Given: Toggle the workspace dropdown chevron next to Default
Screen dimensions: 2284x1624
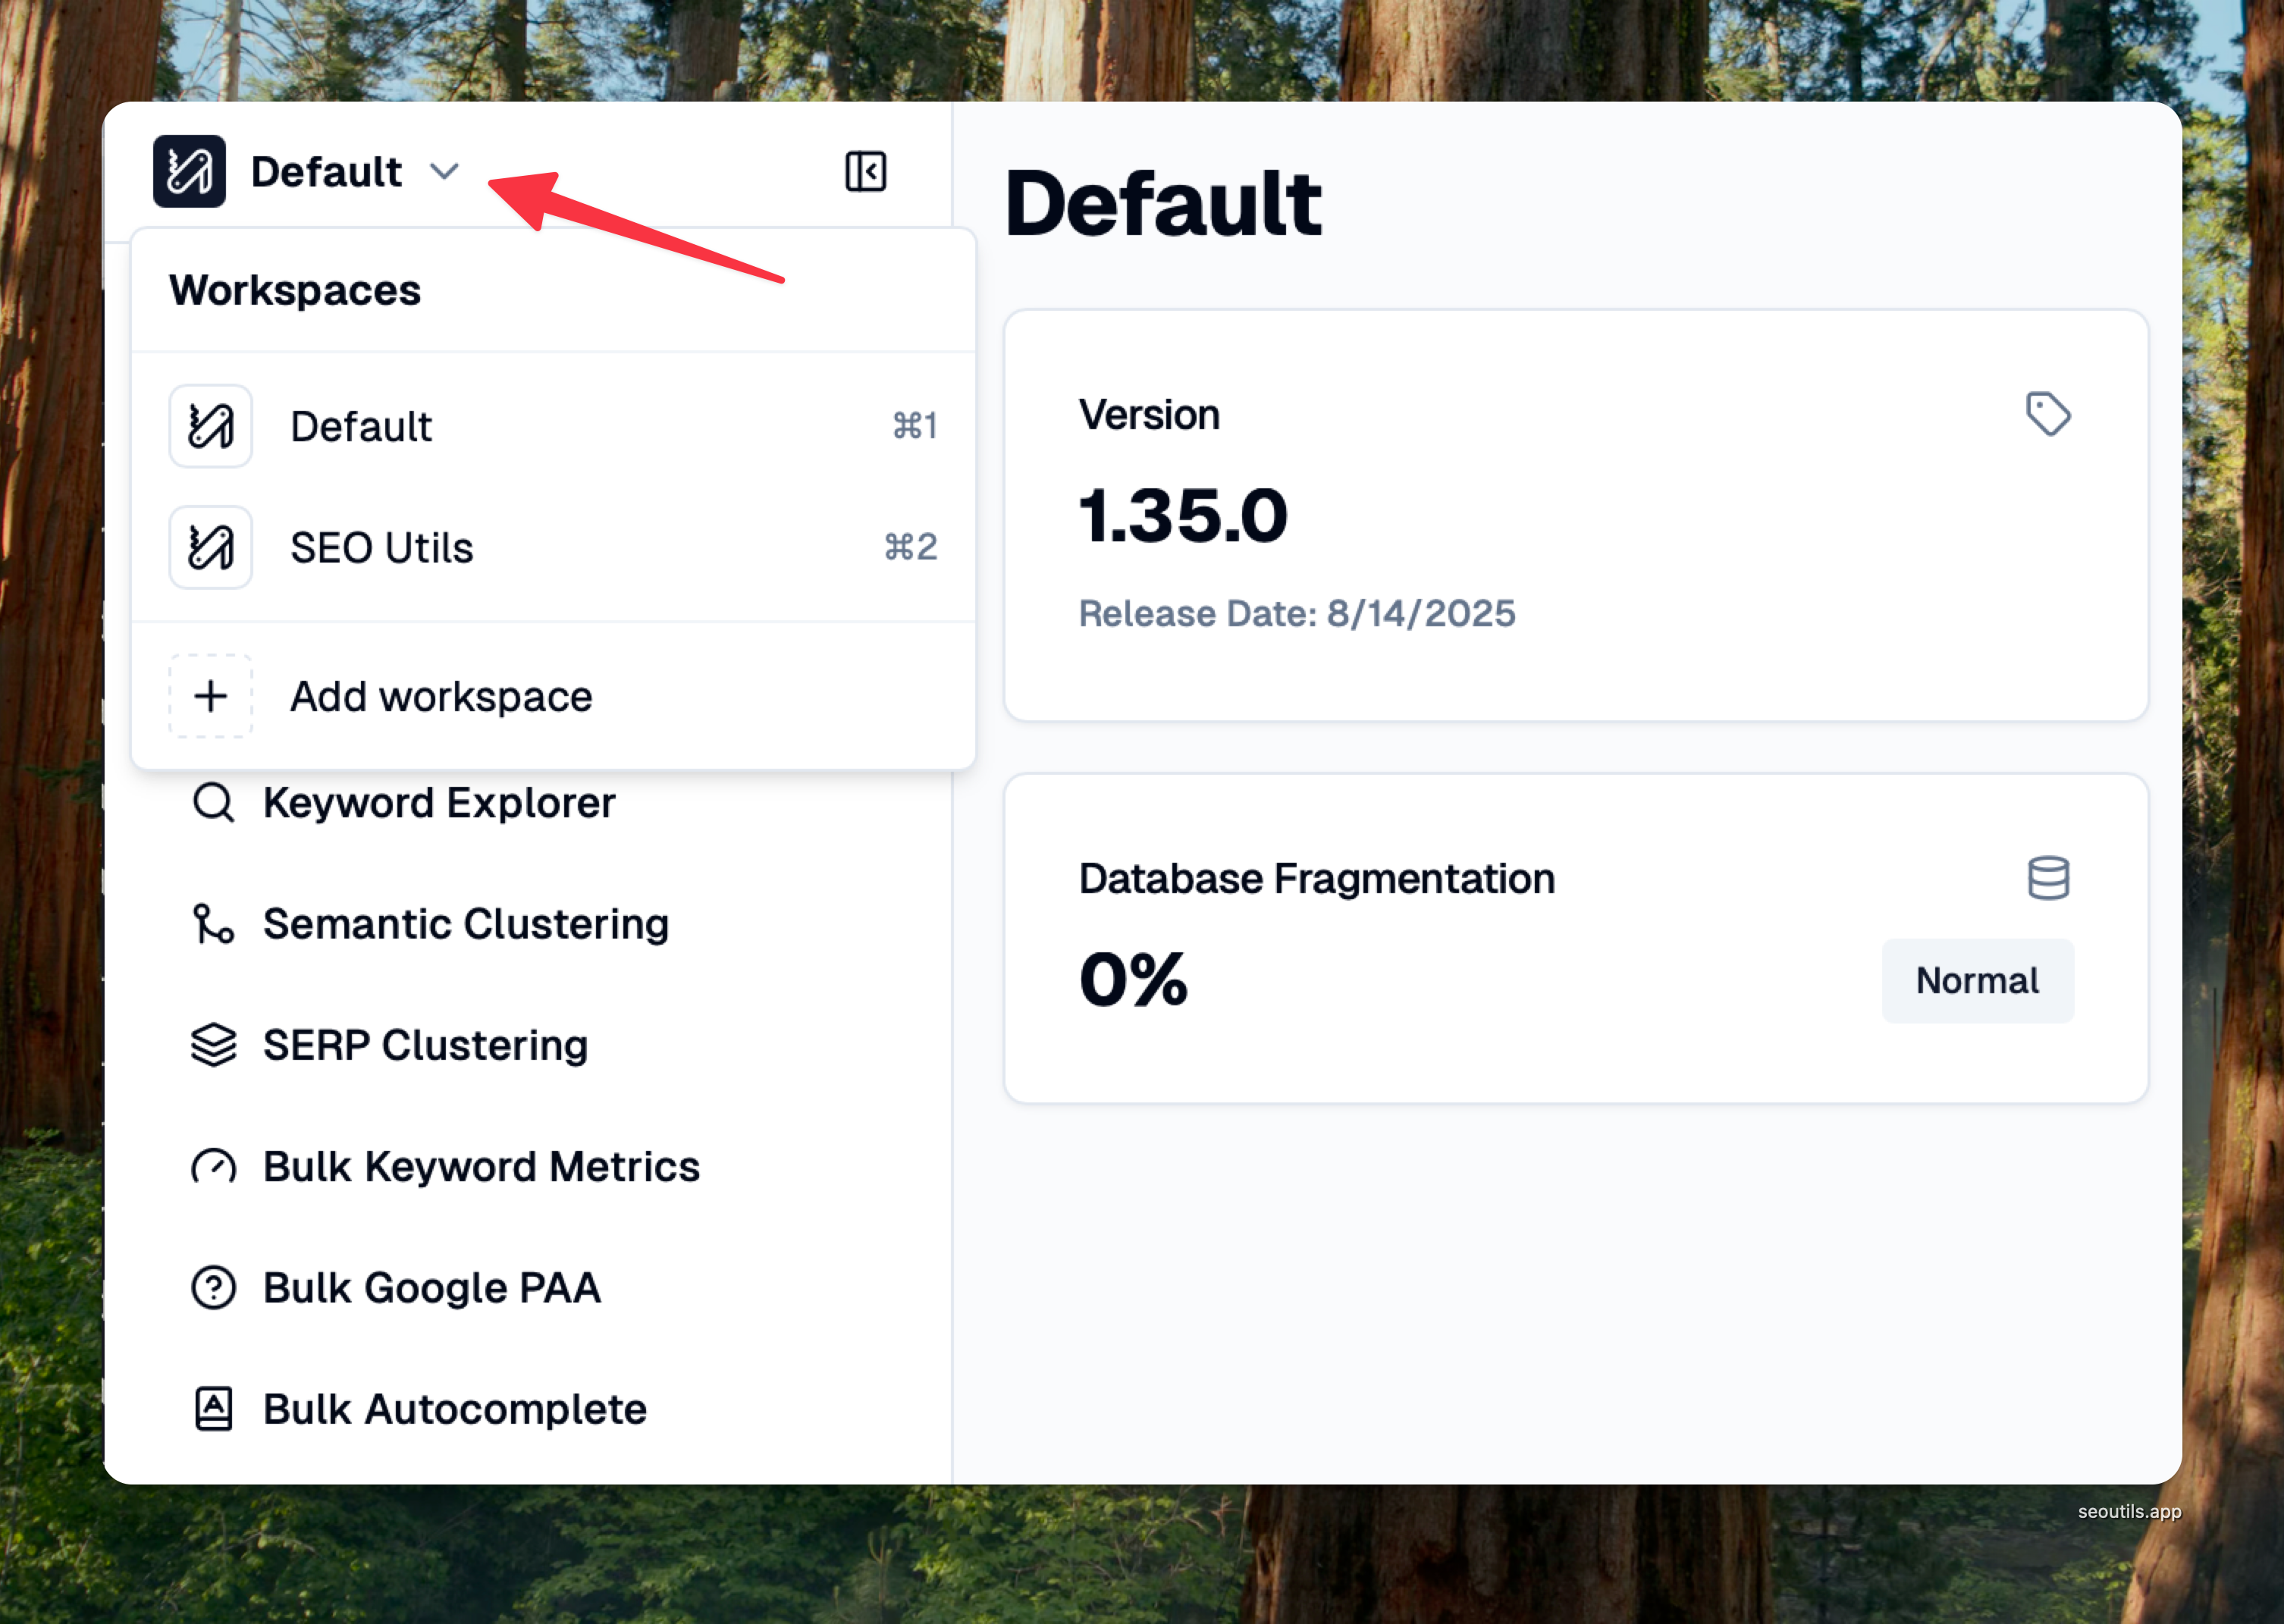Looking at the screenshot, I should [444, 172].
